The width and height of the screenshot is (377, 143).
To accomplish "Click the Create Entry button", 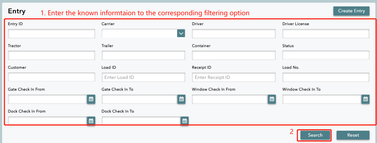I will coord(351,11).
